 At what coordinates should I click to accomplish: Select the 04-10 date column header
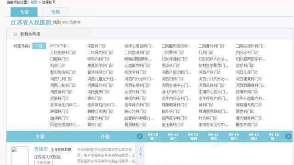click(153, 137)
